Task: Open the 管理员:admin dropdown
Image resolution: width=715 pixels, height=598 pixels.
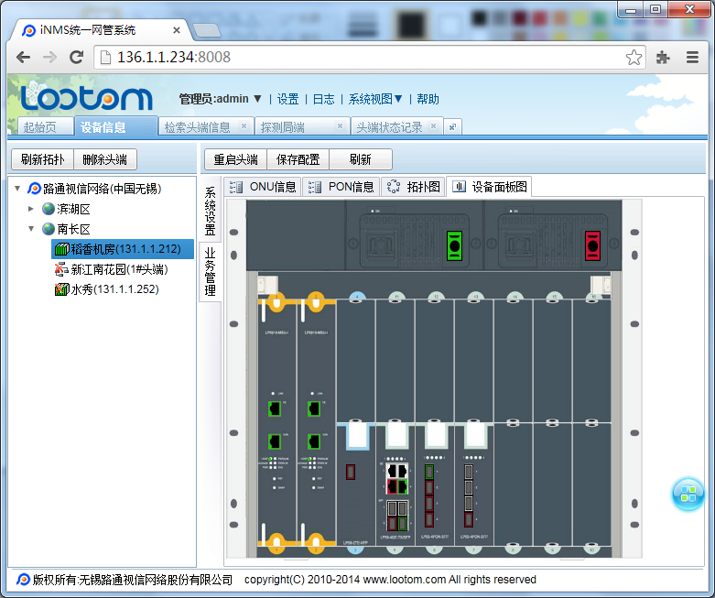Action: (x=221, y=99)
